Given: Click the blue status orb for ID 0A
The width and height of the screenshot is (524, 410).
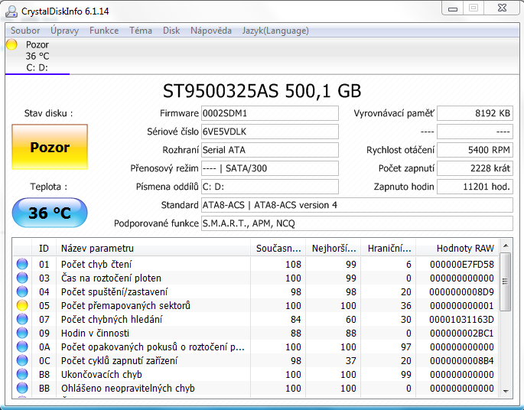Looking at the screenshot, I should click(x=22, y=347).
